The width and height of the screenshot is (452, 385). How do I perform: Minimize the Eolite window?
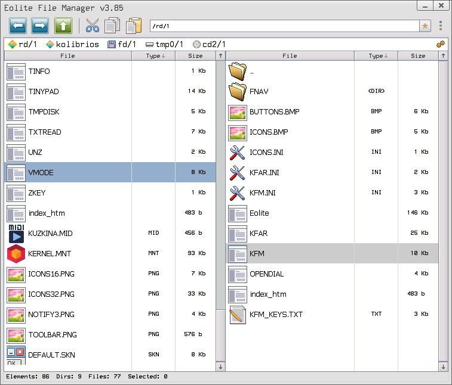point(425,6)
